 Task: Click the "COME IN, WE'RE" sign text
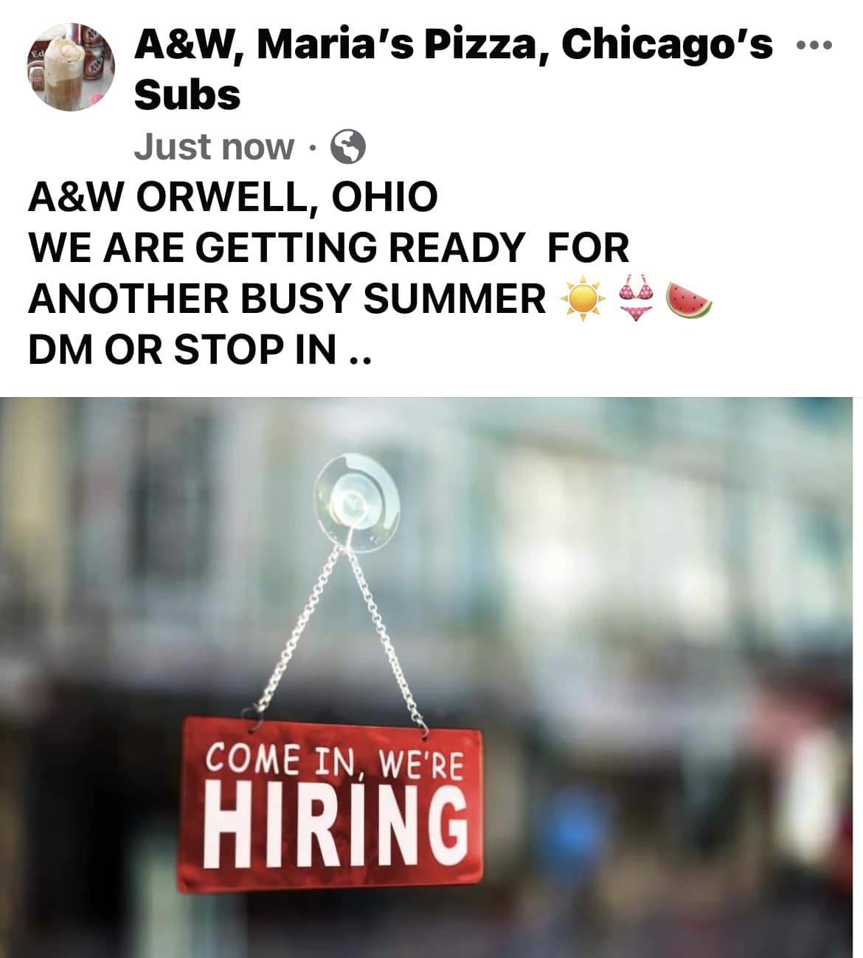tap(333, 760)
